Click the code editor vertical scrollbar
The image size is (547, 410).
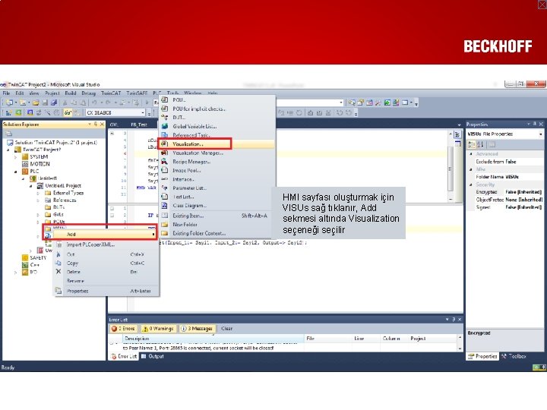click(451, 167)
